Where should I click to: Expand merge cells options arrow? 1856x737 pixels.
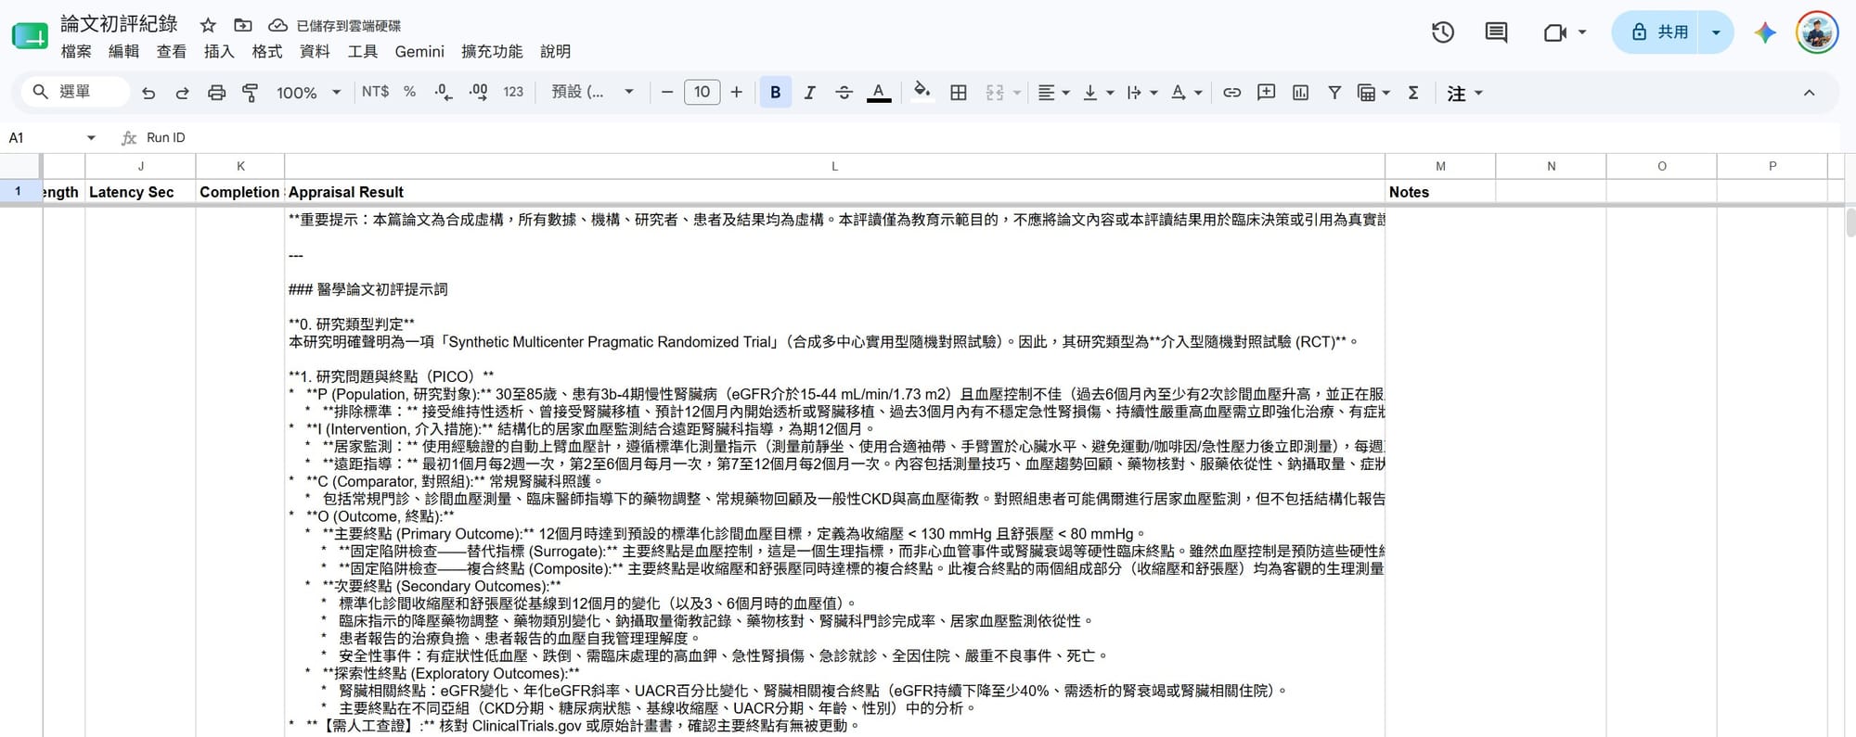pyautogui.click(x=1017, y=93)
